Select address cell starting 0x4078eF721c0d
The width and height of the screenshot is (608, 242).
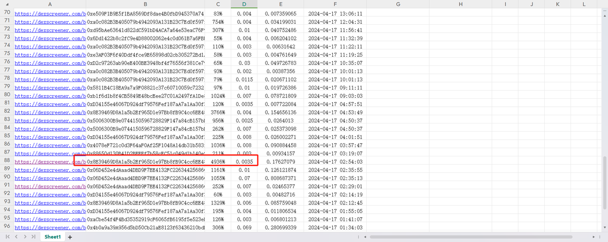pos(145,145)
